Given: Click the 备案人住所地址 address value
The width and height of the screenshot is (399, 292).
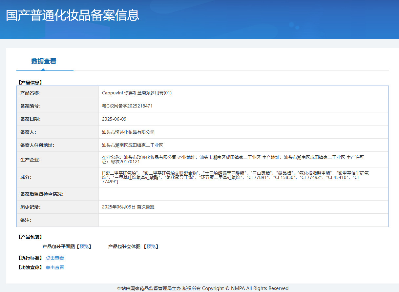Looking at the screenshot, I should click(x=133, y=145).
